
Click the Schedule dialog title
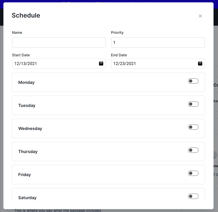tap(26, 15)
